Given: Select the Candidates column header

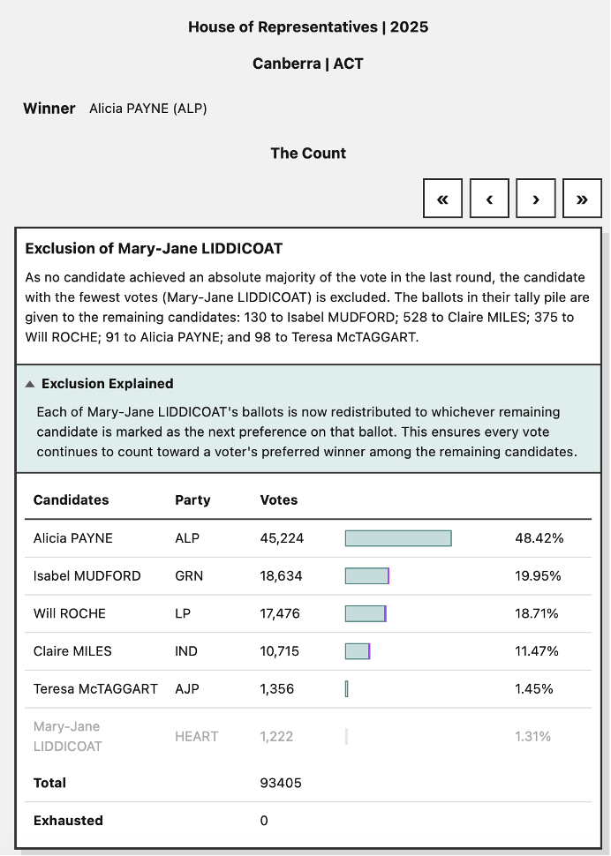Looking at the screenshot, I should [71, 499].
